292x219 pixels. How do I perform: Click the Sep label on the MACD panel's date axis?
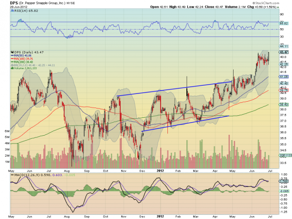click(87, 217)
